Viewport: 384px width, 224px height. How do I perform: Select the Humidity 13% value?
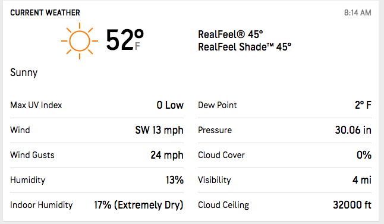pos(175,180)
